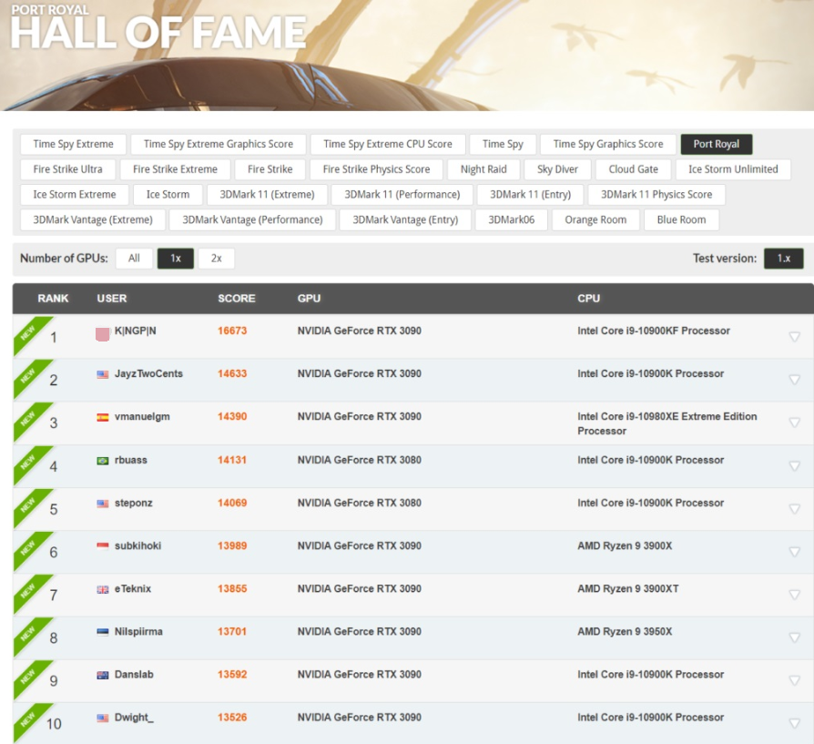This screenshot has width=814, height=744.
Task: Click the Brazil flag beside rbuass
Action: 103,461
